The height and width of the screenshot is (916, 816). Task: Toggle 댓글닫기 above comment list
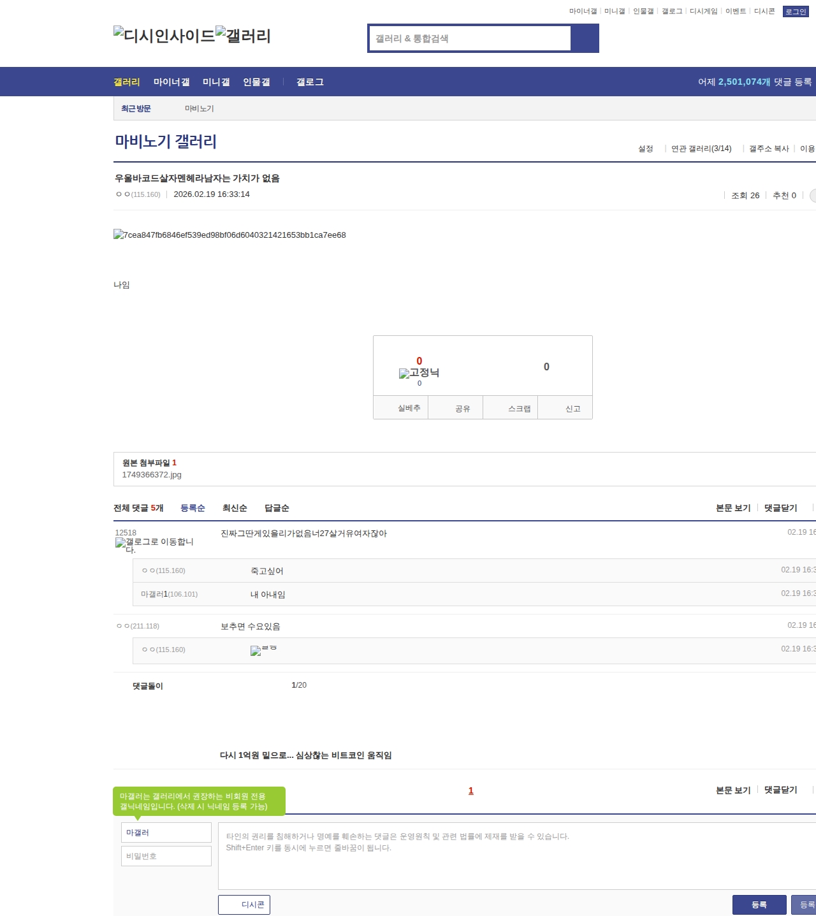coord(780,508)
